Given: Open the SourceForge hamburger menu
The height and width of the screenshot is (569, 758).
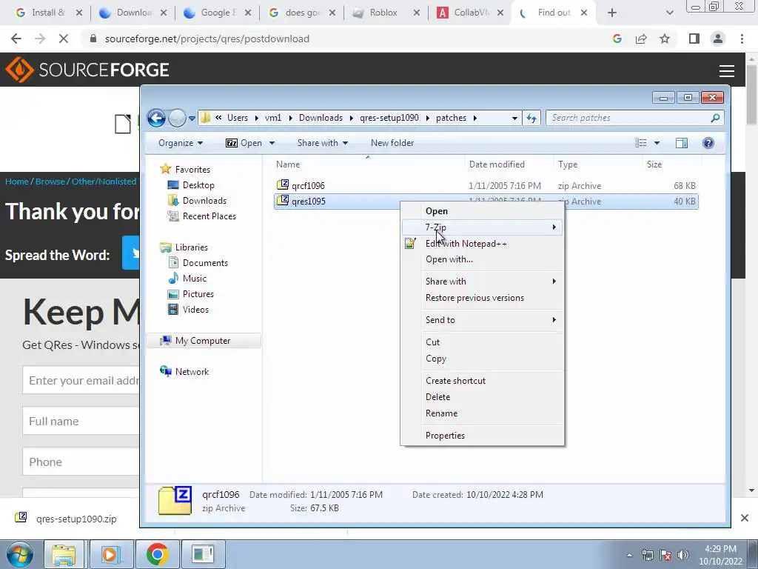Looking at the screenshot, I should [x=727, y=70].
